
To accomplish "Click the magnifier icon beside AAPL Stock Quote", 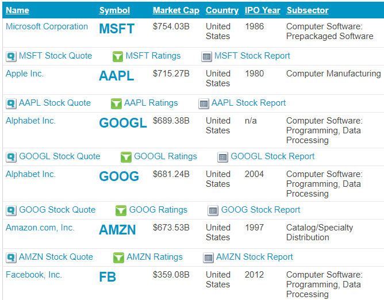I will click(x=11, y=103).
